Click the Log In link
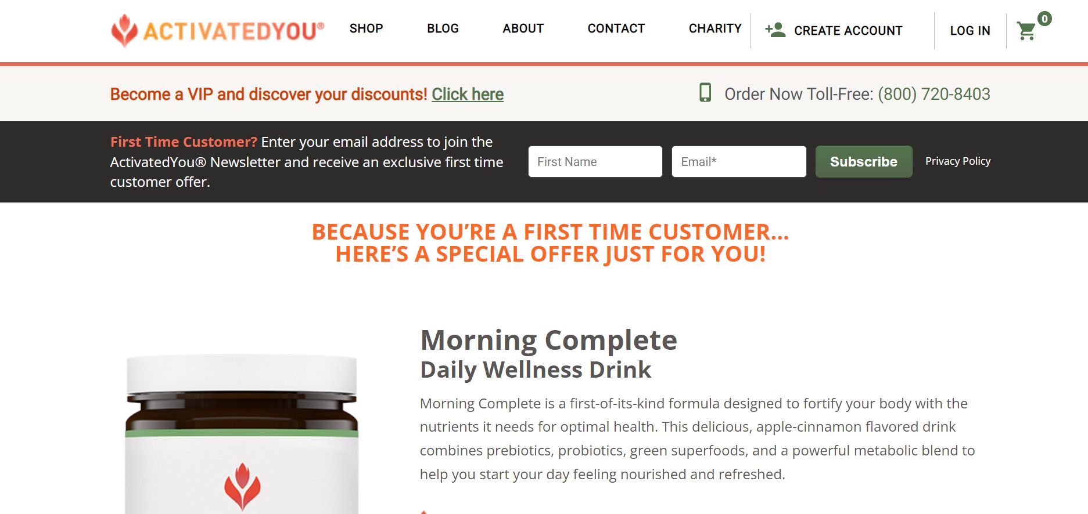 click(970, 31)
